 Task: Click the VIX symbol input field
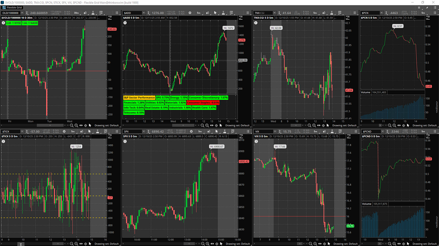pyautogui.click(x=263, y=131)
